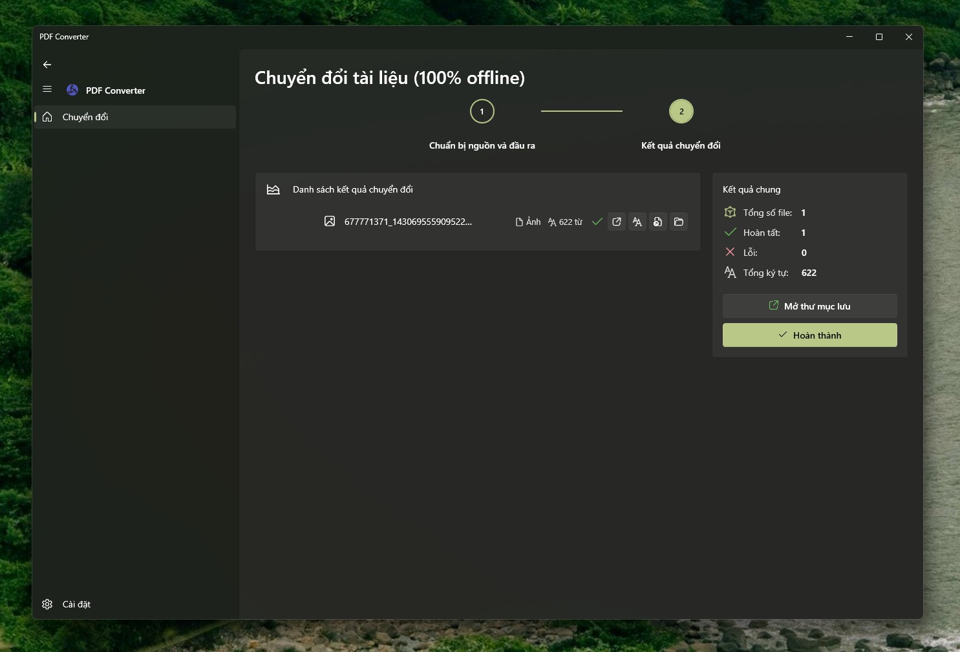Minimize the PDF Converter window

pos(849,37)
